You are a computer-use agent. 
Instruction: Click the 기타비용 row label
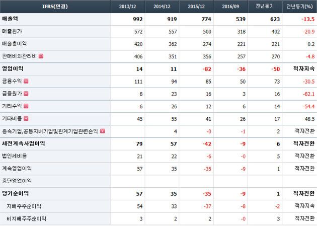coord(12,118)
